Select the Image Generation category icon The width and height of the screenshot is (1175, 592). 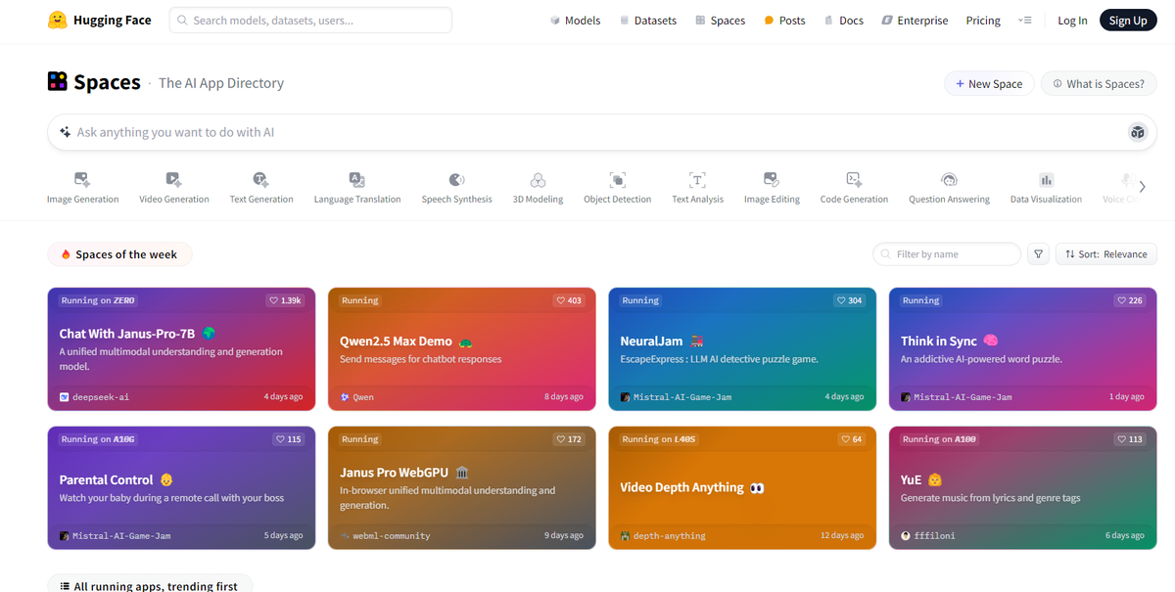pyautogui.click(x=83, y=180)
